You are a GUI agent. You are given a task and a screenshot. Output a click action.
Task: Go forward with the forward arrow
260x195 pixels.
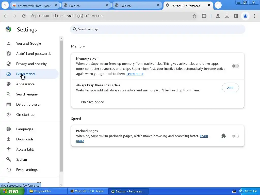click(x=15, y=16)
